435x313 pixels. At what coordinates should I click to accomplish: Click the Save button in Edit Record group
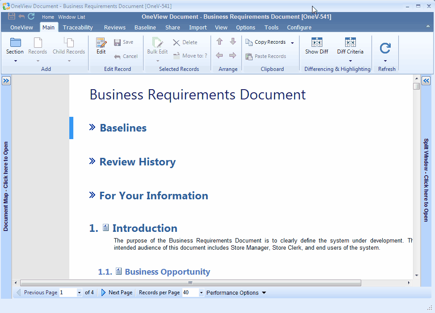point(124,42)
